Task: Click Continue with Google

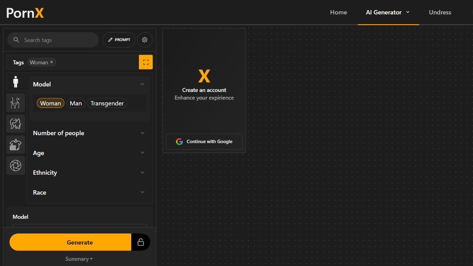Action: 204,141
